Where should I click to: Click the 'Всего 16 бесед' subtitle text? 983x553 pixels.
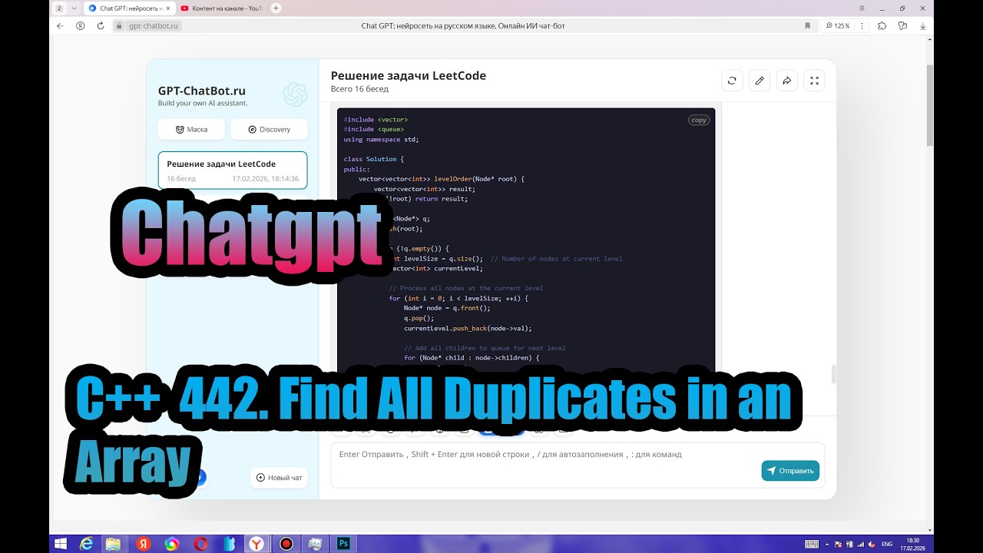[359, 89]
